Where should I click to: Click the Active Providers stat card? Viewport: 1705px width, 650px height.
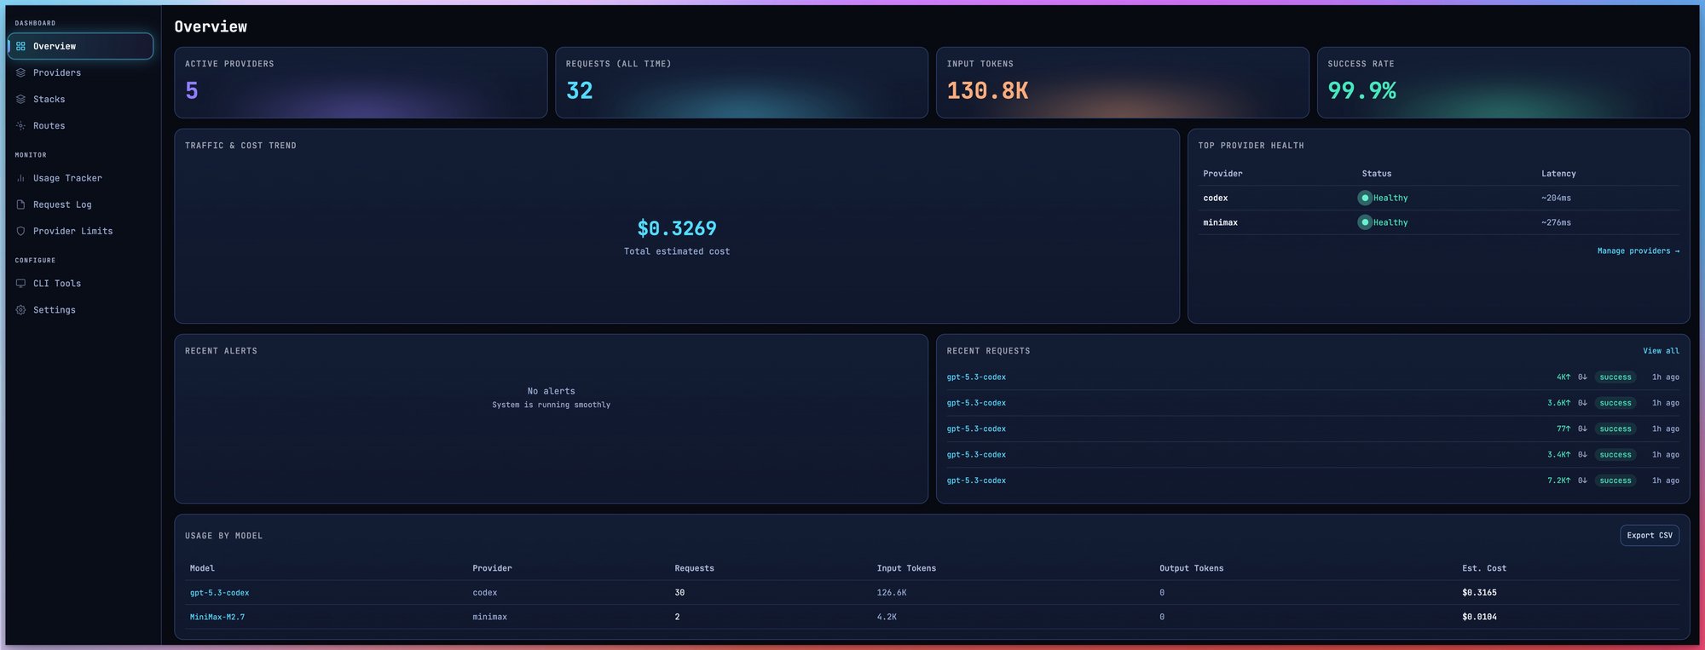point(360,83)
